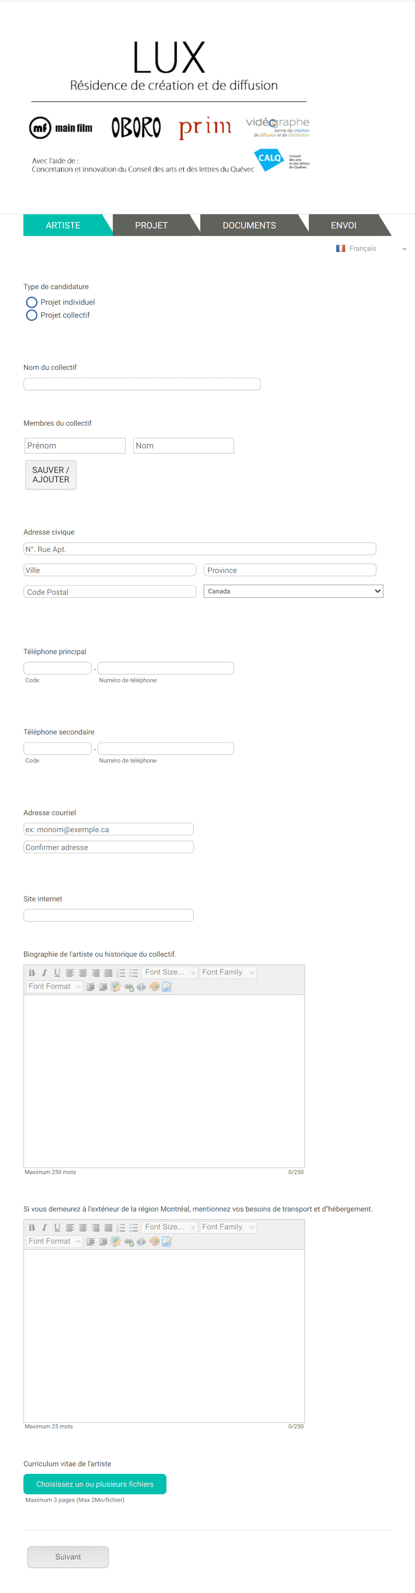Screen dimensions: 415x1593
Task: Click the Nom member field
Action: [x=184, y=446]
